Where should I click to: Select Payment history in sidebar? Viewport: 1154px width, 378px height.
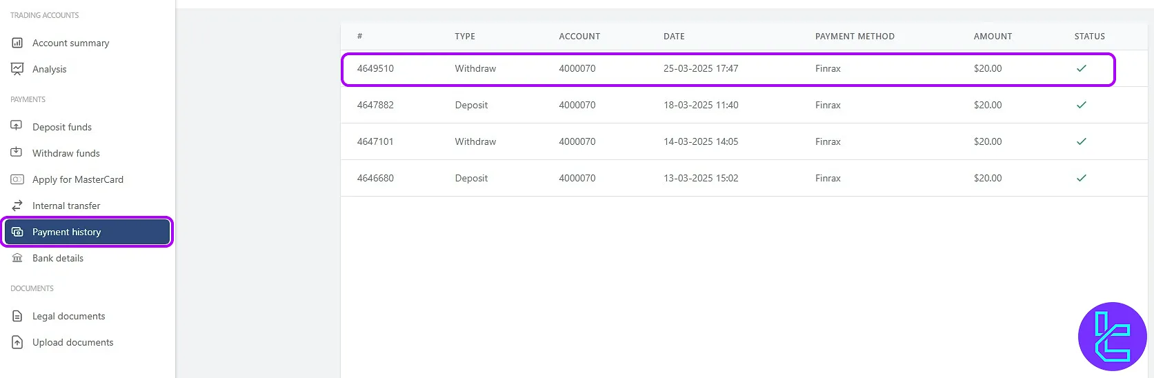click(x=87, y=232)
